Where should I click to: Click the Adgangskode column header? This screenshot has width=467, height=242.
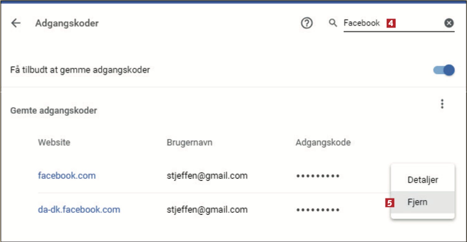click(323, 143)
